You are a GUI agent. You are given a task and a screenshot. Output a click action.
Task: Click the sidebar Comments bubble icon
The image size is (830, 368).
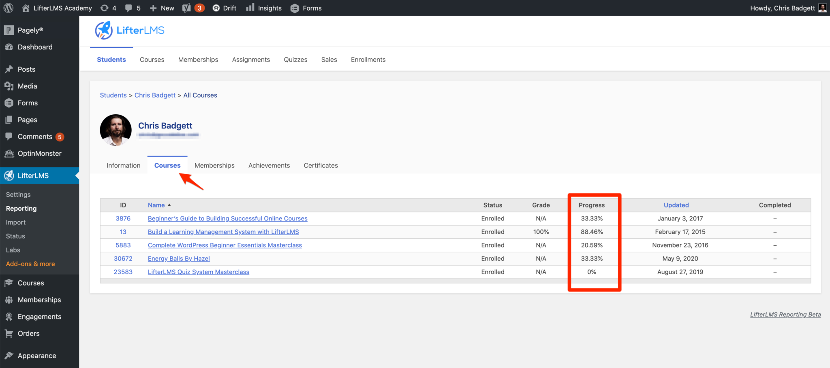tap(9, 137)
